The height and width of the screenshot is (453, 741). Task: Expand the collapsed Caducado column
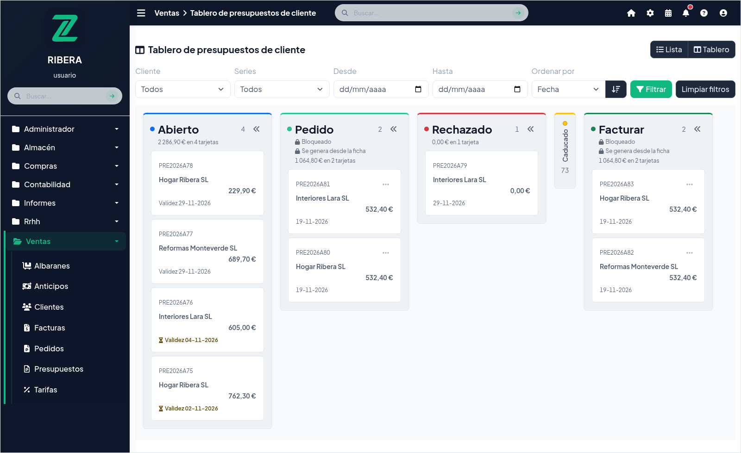pos(565,151)
